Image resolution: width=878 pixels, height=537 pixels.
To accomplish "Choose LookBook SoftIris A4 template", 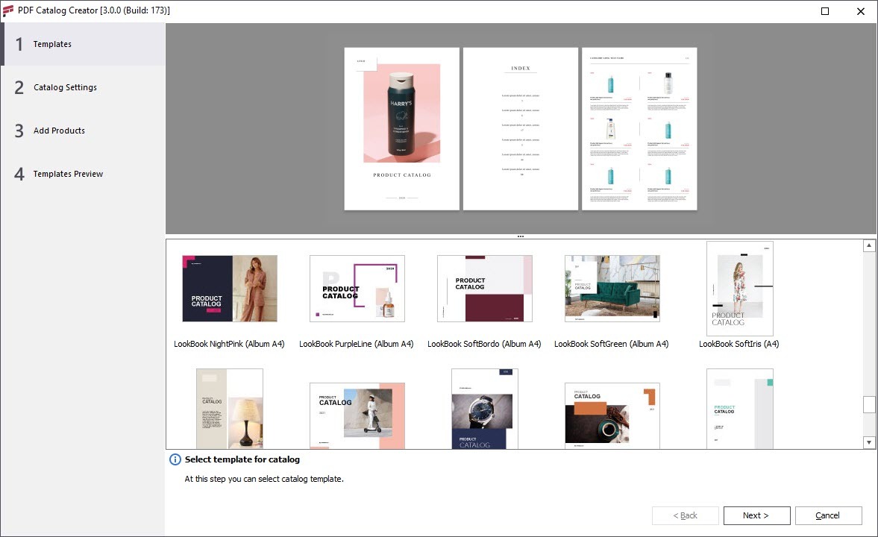I will [x=739, y=289].
